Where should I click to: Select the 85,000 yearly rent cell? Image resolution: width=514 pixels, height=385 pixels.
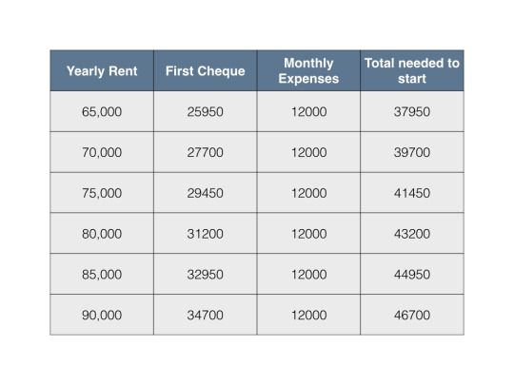(102, 274)
